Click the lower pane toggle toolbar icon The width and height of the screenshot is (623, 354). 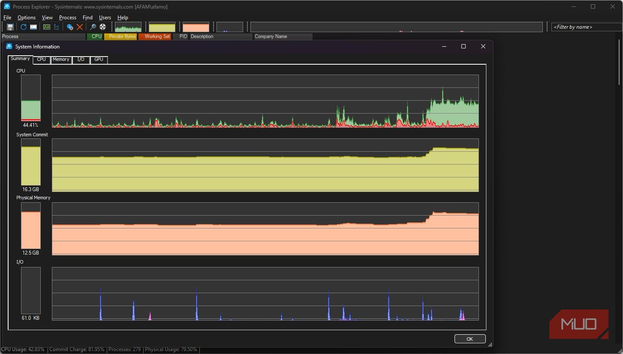click(x=33, y=27)
